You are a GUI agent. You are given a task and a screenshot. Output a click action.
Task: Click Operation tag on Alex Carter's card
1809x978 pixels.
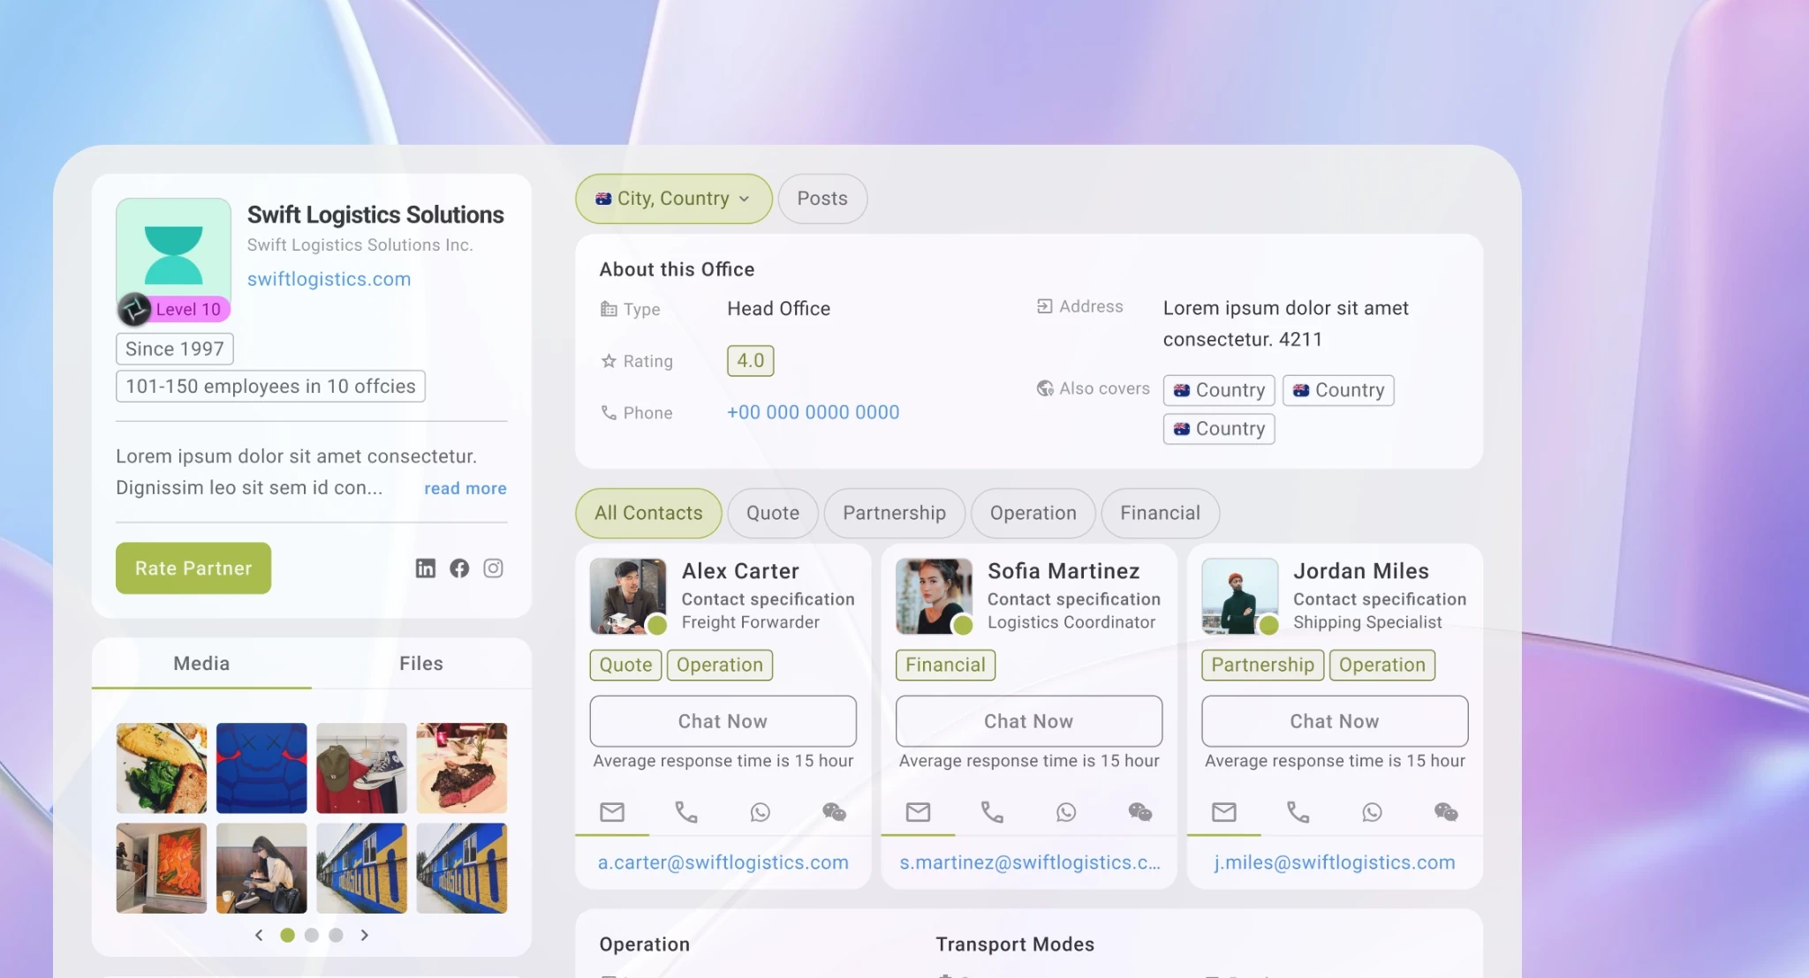point(720,666)
